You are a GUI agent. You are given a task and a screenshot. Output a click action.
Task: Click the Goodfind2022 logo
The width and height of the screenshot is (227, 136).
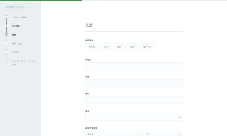pyautogui.click(x=15, y=7)
